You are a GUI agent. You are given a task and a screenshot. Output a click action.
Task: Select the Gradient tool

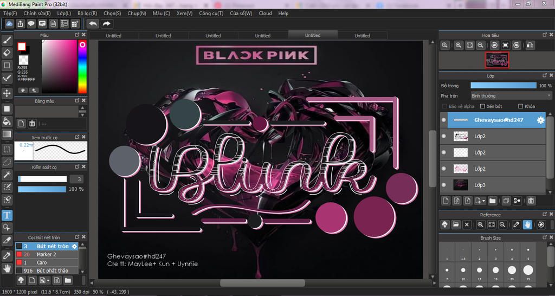pos(7,134)
